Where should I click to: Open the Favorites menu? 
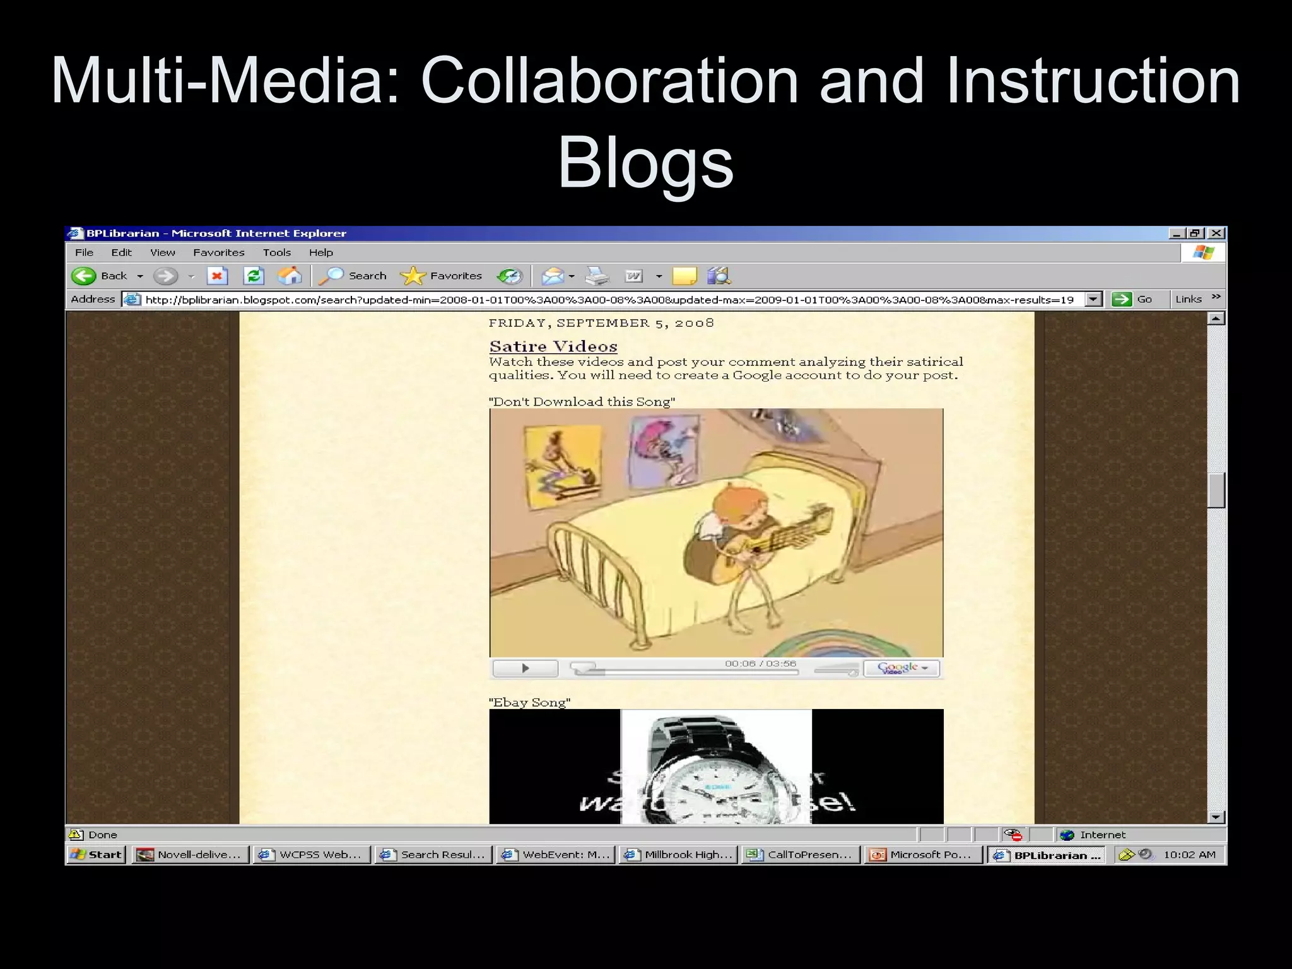click(218, 252)
